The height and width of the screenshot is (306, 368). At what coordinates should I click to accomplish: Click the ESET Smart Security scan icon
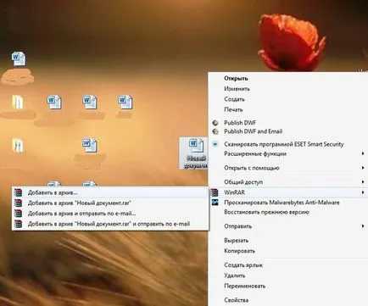(x=215, y=144)
